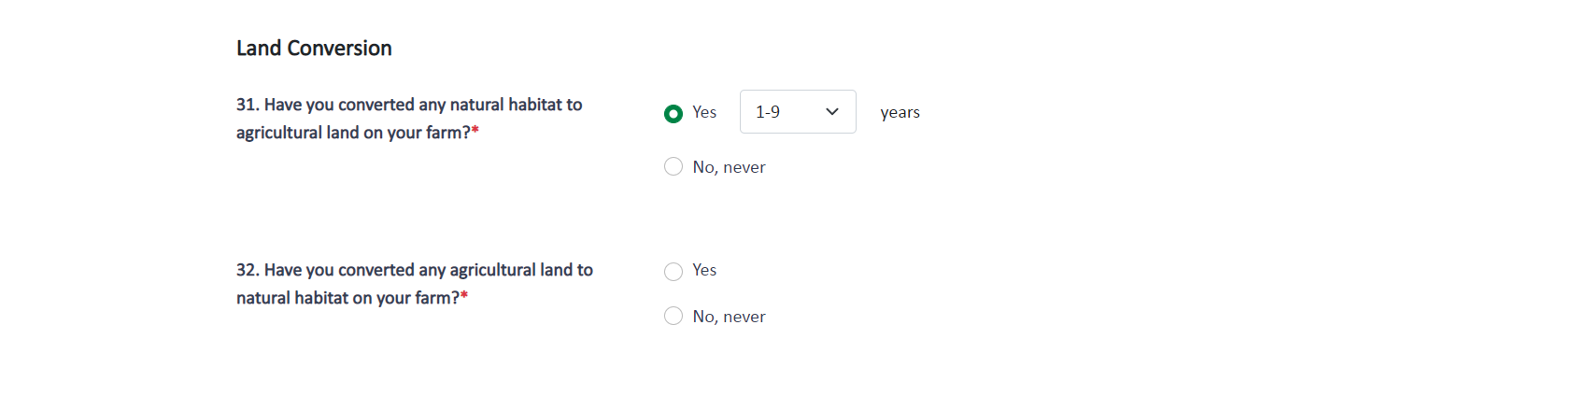The height and width of the screenshot is (396, 1573).
Task: Click the '1-9' value text in combo box
Action: tap(768, 112)
